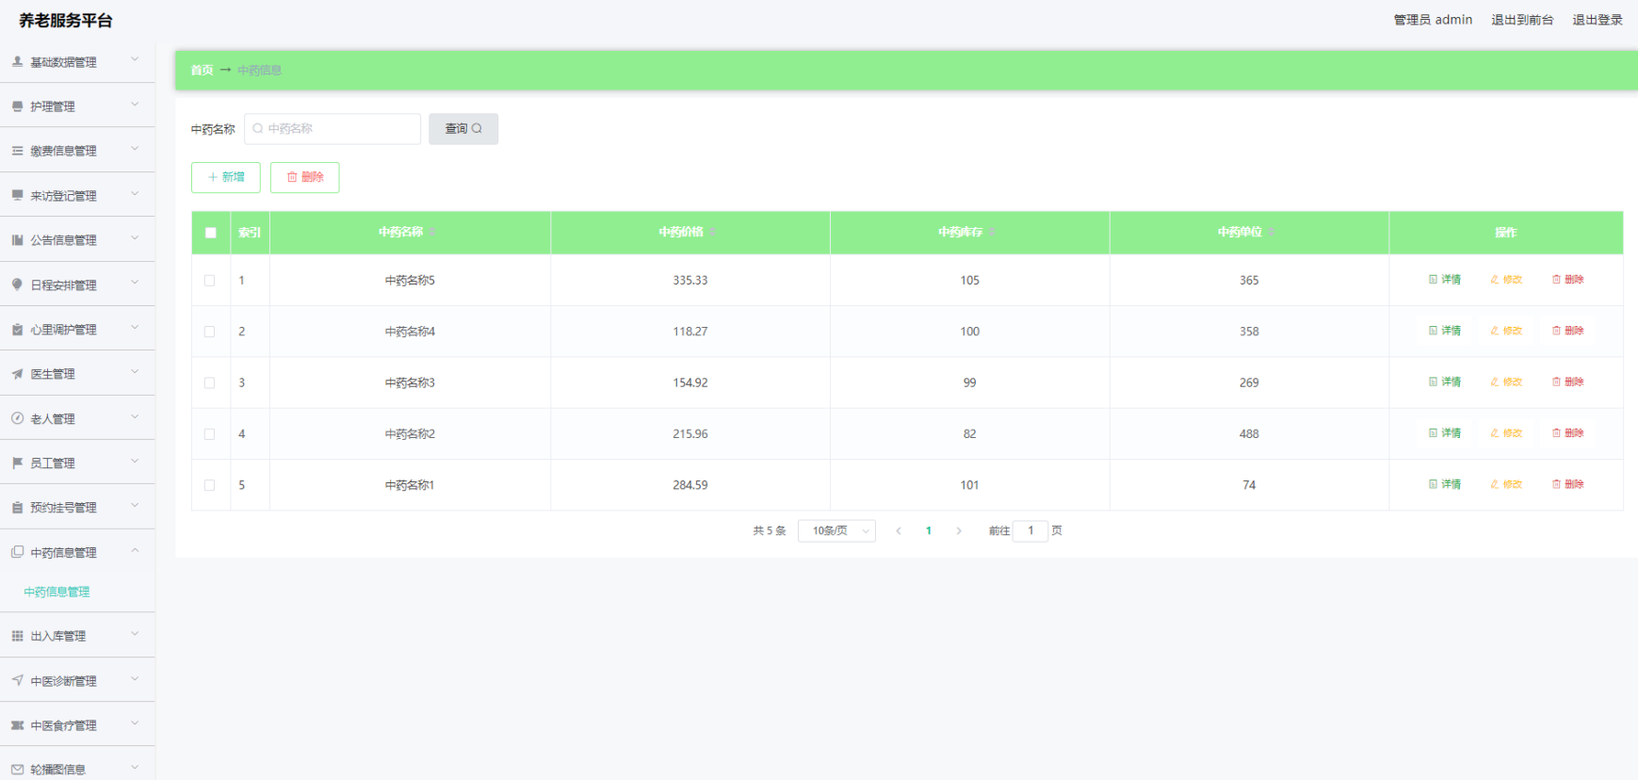Click the 缴费信息管理 list icon
The width and height of the screenshot is (1638, 780).
[x=17, y=151]
